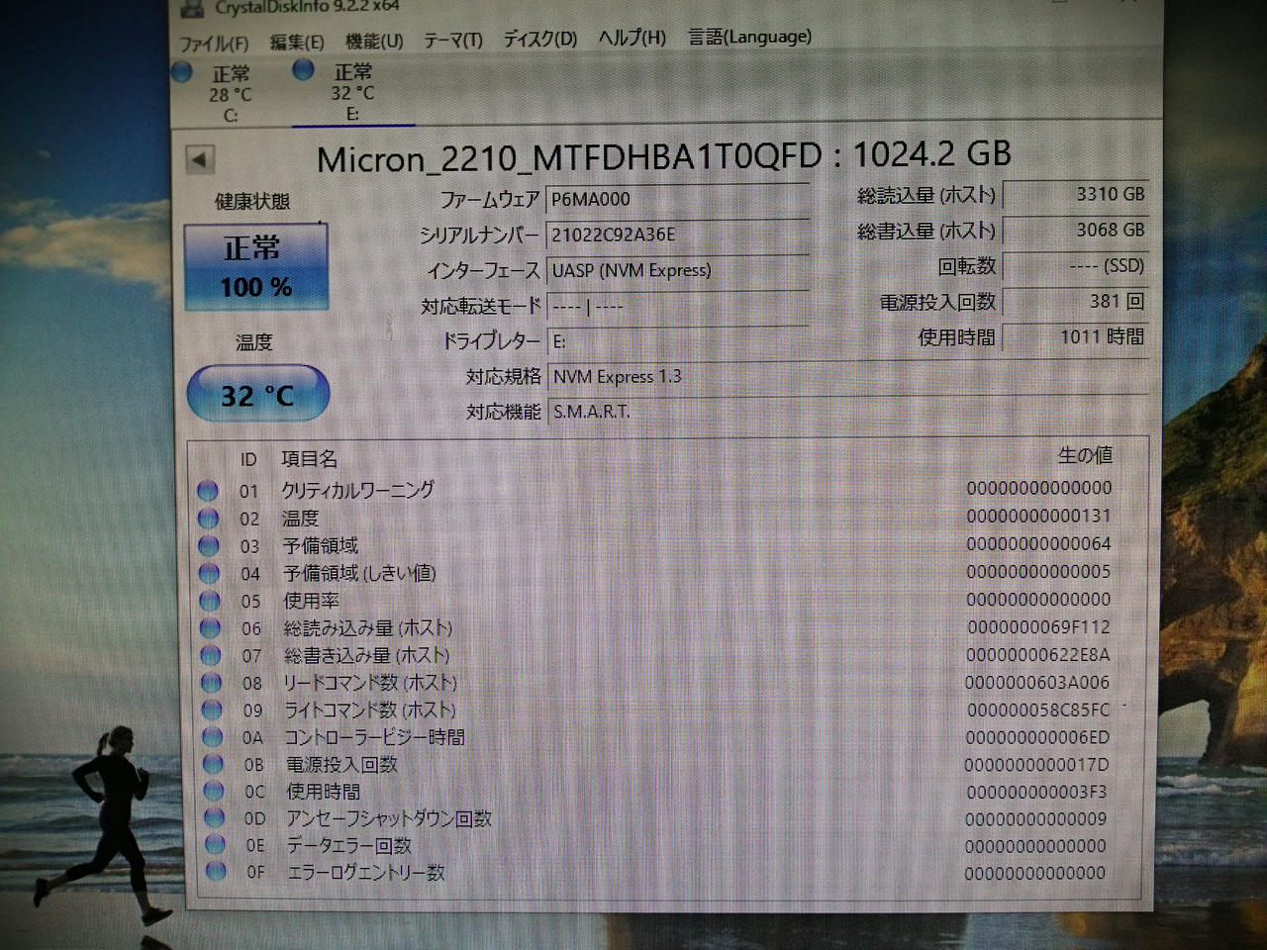This screenshot has height=950, width=1267.
Task: Click the previous disk arrow button
Action: click(200, 159)
